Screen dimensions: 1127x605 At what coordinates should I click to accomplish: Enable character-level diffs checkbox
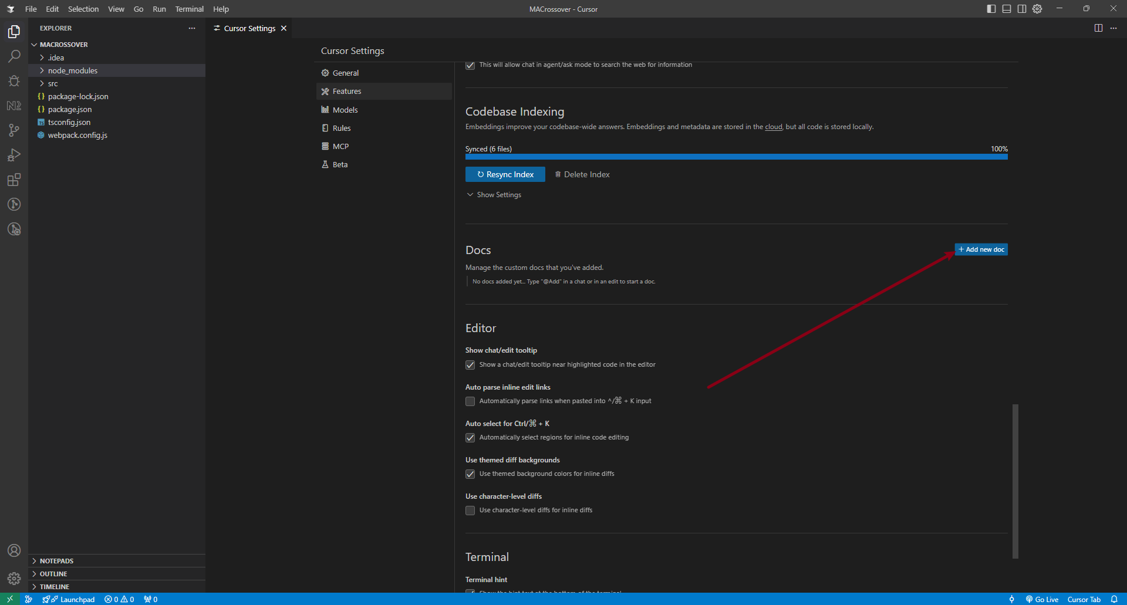click(x=470, y=511)
